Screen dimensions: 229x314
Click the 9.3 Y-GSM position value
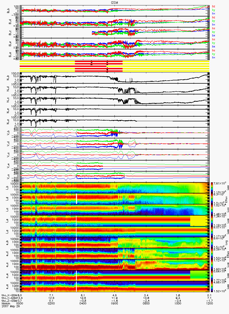(x=178, y=298)
